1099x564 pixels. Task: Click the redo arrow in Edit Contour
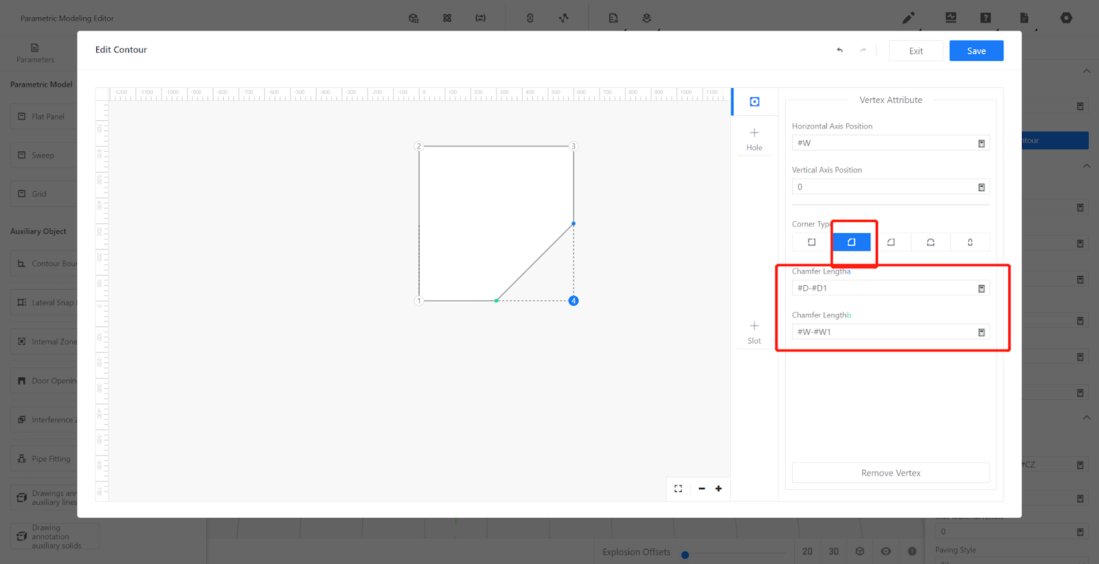coord(863,50)
